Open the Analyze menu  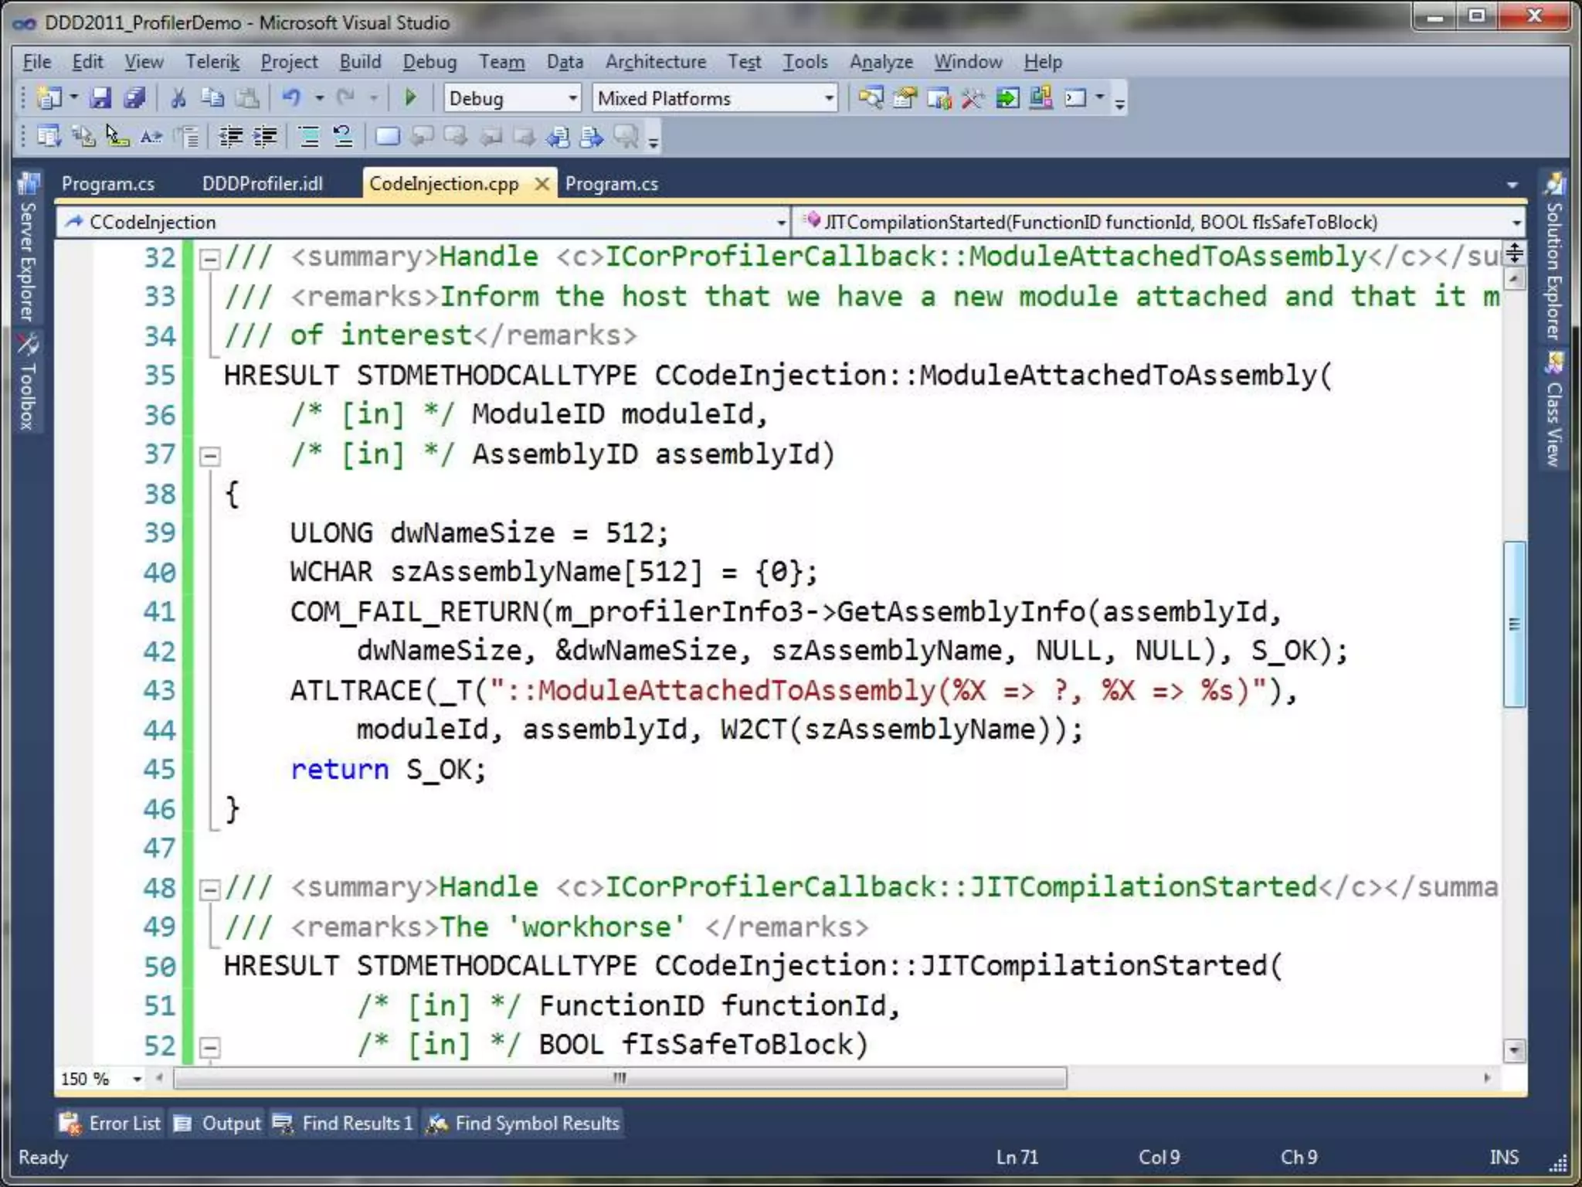pos(881,62)
